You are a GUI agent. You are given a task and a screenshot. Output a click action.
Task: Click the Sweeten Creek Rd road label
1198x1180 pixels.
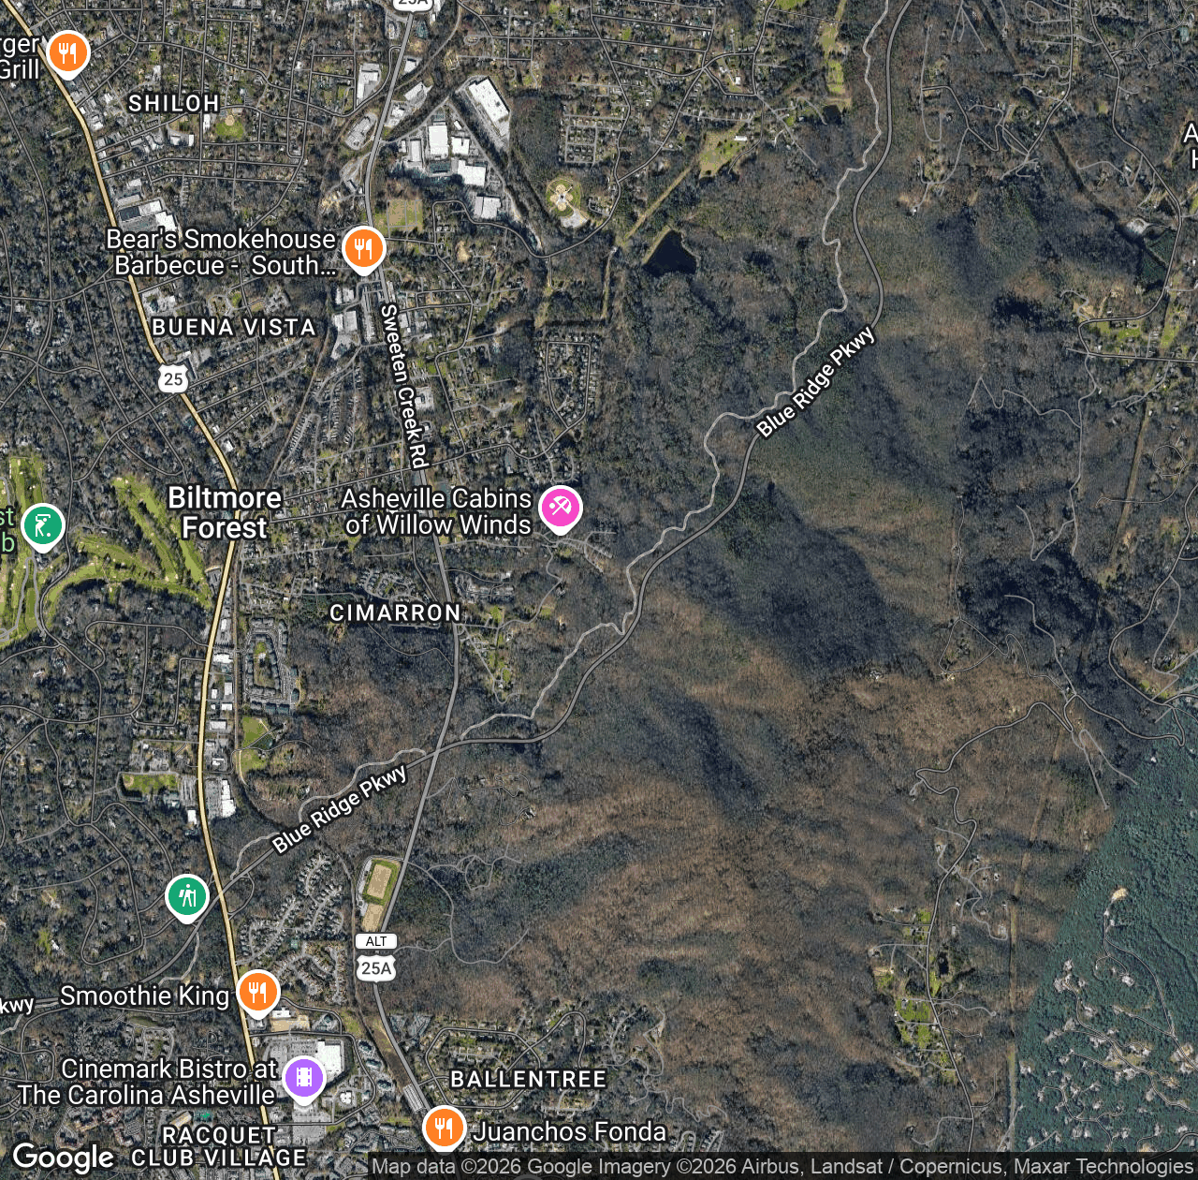point(405,386)
